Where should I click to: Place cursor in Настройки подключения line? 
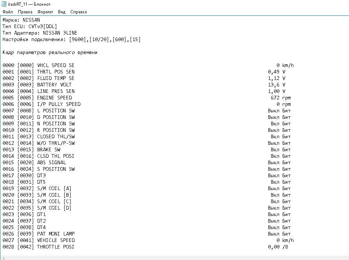pyautogui.click(x=71, y=40)
